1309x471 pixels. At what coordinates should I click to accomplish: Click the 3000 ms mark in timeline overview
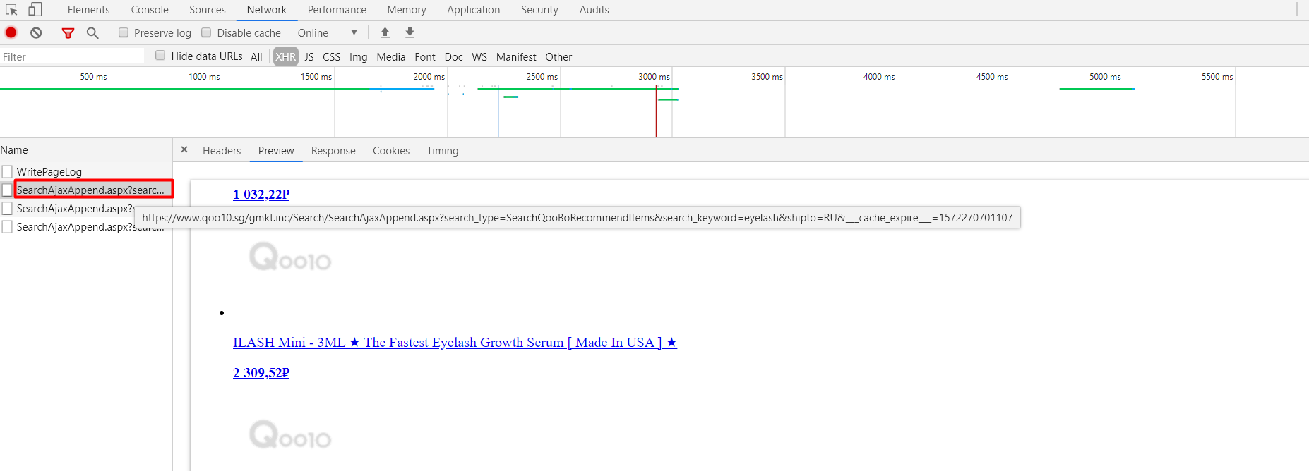click(x=654, y=77)
